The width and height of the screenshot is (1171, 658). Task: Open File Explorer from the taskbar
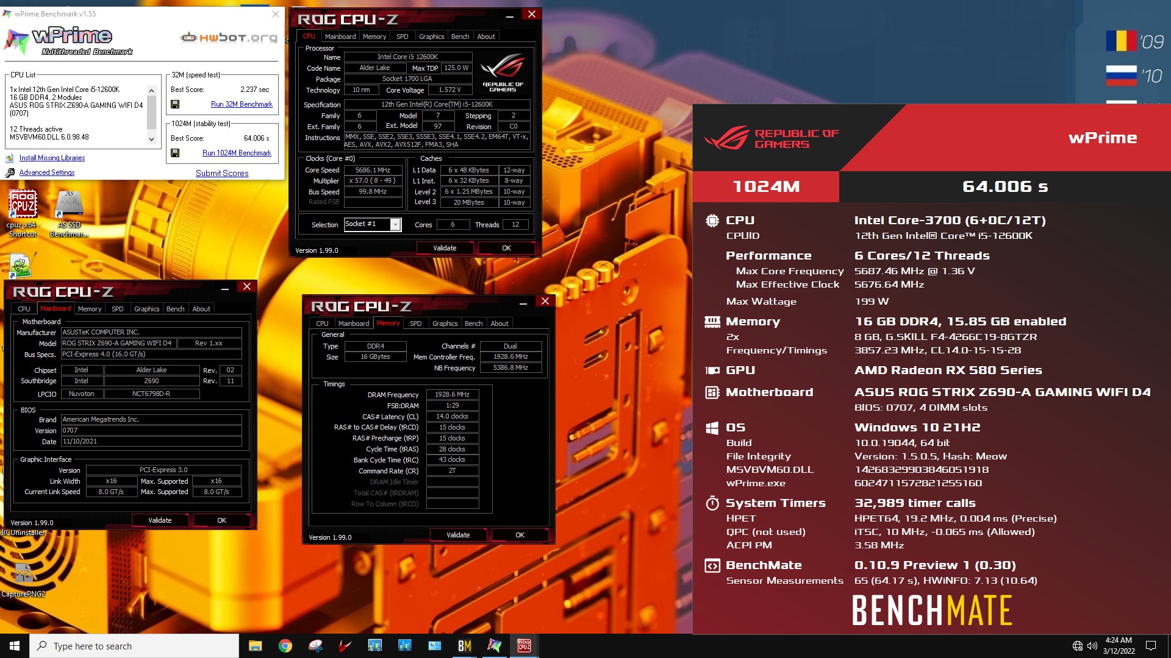pyautogui.click(x=255, y=646)
